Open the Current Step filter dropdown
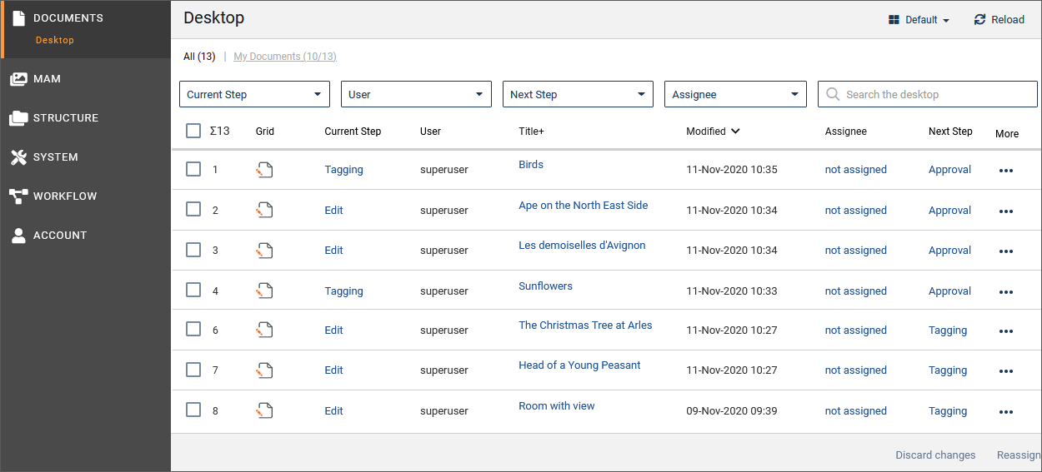The height and width of the screenshot is (472, 1042). (x=254, y=94)
